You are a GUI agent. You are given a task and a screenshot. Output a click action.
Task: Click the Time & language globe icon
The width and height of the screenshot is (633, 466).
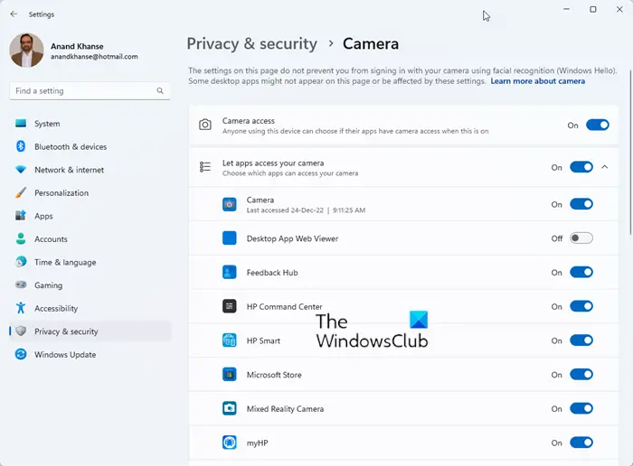(x=21, y=262)
